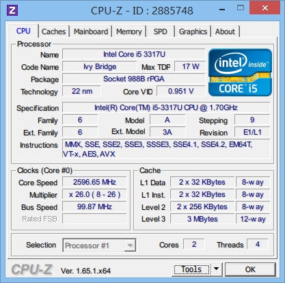Close the CPU-Z window
The height and width of the screenshot is (283, 285).
coord(264,8)
